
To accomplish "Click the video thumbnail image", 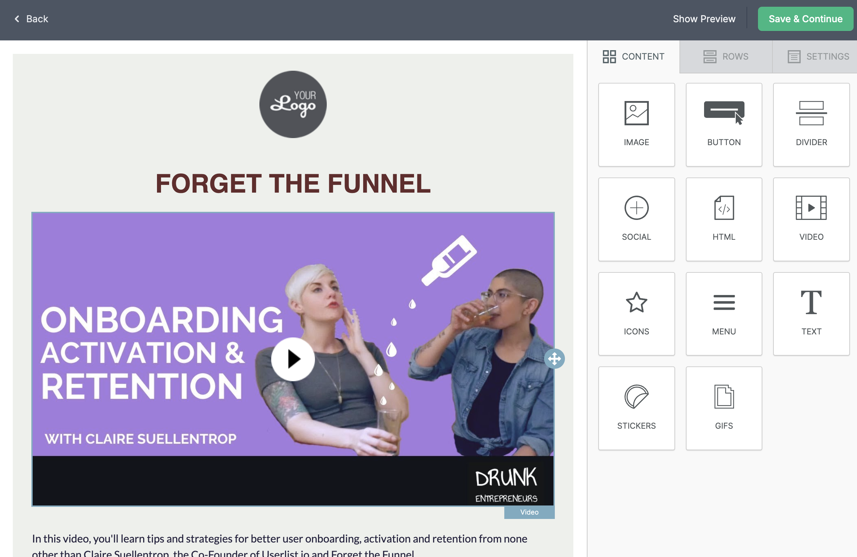I will (x=293, y=359).
